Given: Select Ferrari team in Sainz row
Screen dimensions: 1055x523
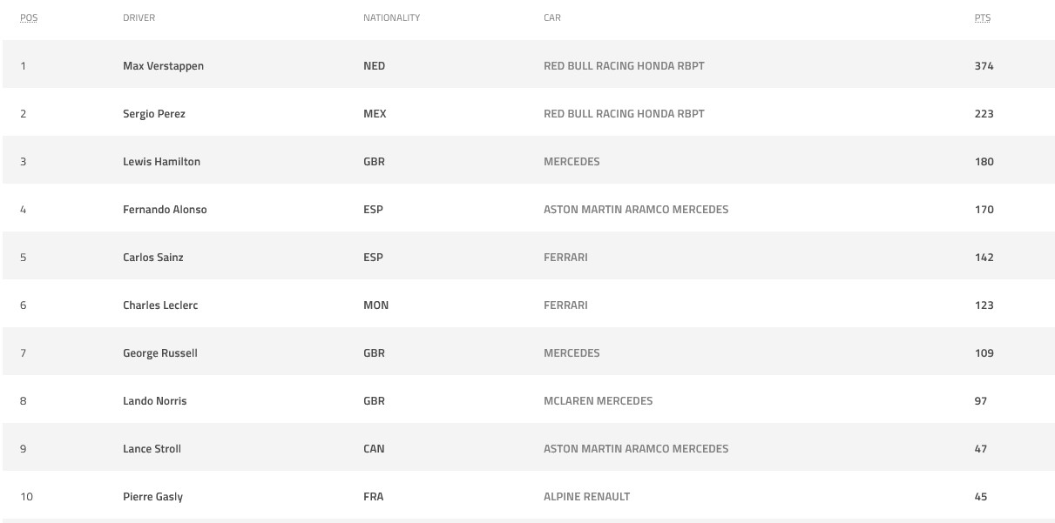Looking at the screenshot, I should [565, 258].
